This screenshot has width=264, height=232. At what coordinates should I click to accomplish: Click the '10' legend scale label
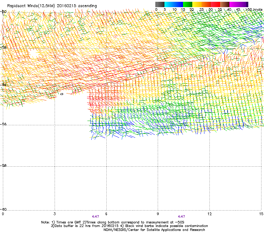pos(174,10)
